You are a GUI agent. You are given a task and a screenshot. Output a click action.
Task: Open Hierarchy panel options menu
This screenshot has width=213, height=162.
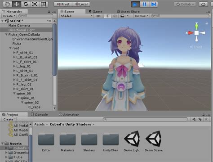(54, 12)
